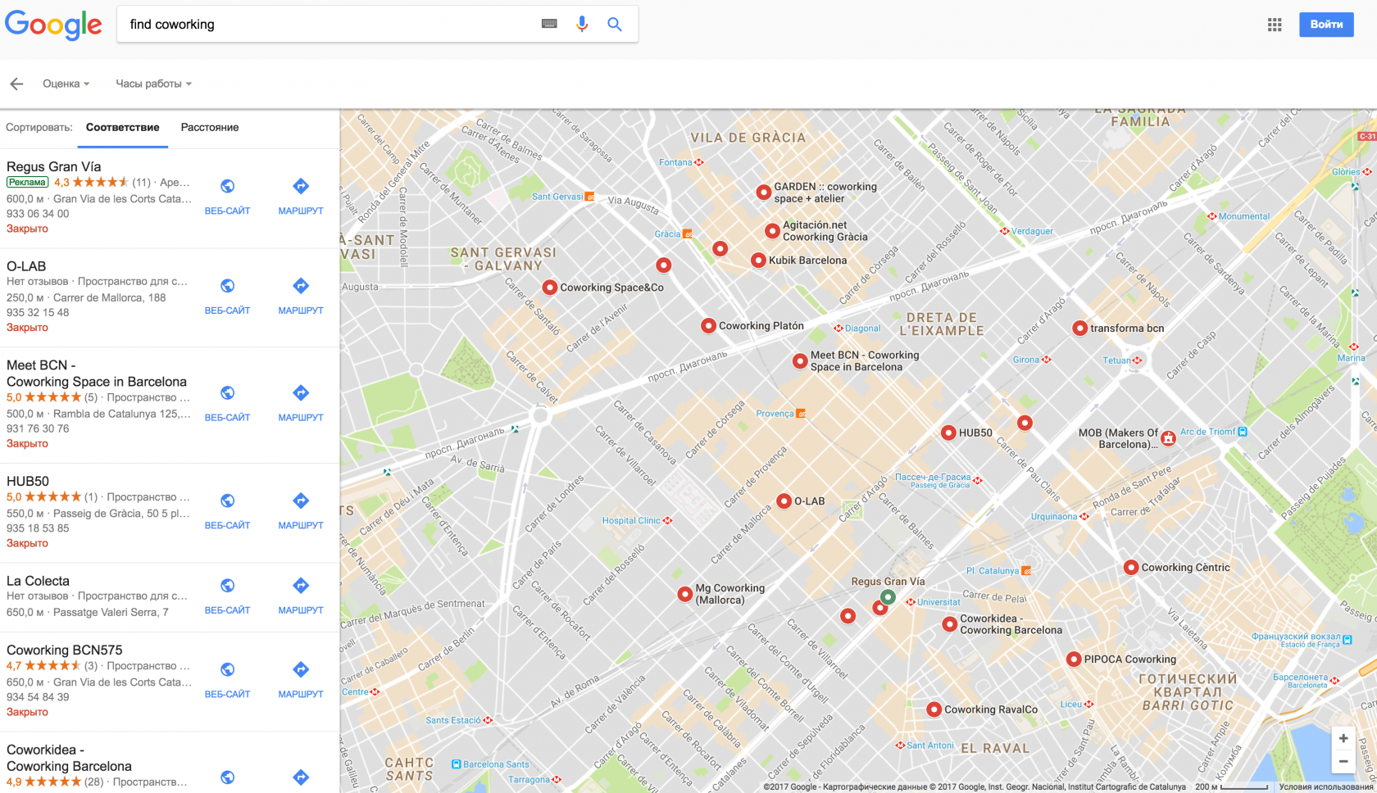Select the green Regus Gran Vía ad pin
1377x793 pixels.
(888, 597)
